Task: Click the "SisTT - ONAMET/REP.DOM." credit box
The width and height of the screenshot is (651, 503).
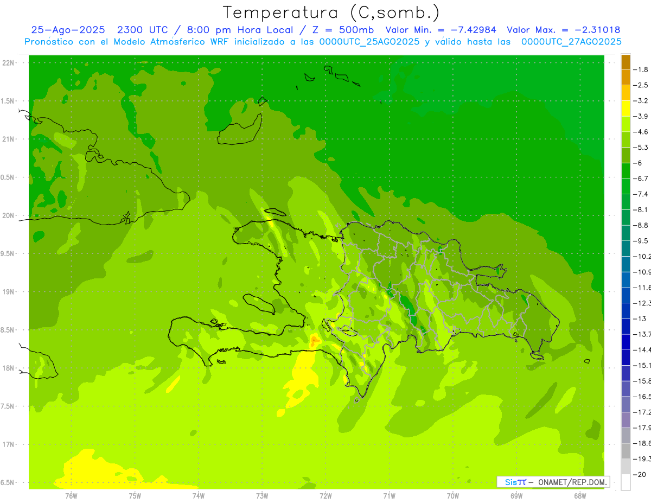Action: point(553,482)
